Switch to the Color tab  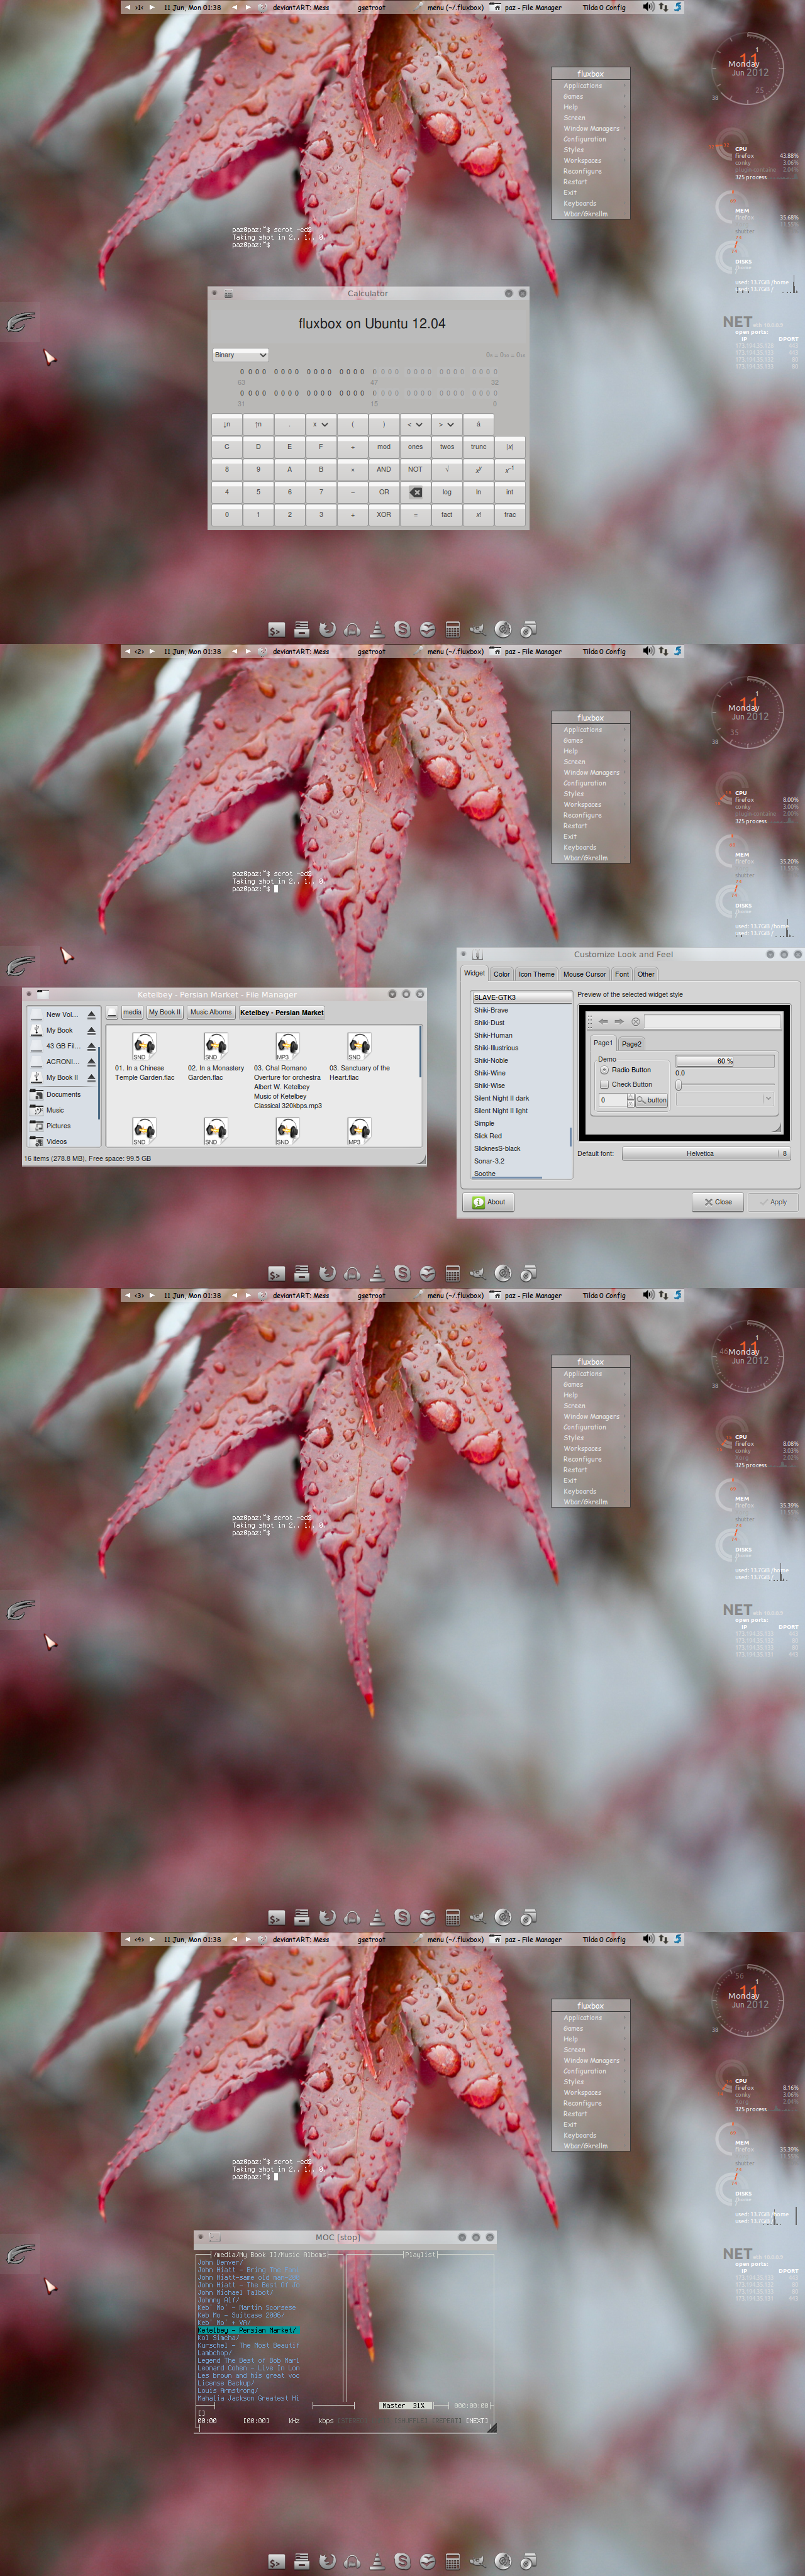(501, 974)
